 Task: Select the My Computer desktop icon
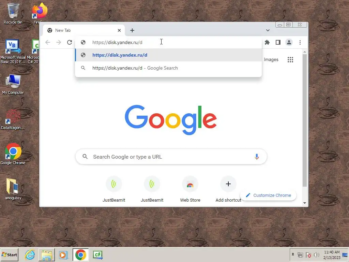pyautogui.click(x=13, y=85)
